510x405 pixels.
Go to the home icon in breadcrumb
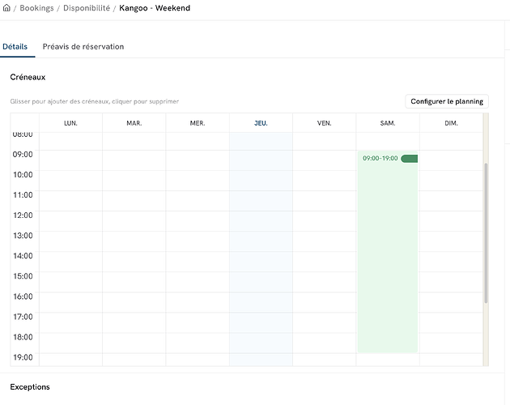coord(6,8)
